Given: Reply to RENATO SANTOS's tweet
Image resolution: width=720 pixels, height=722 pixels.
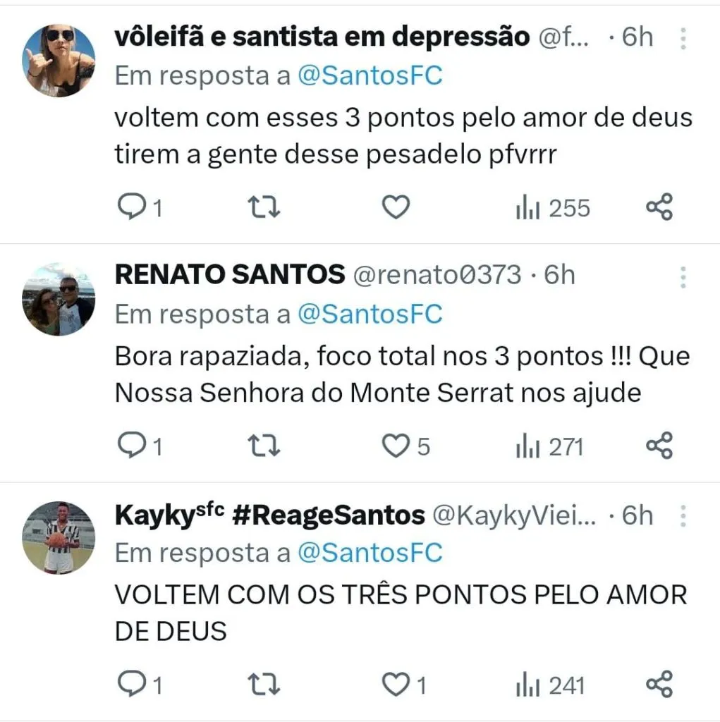Looking at the screenshot, I should [x=130, y=446].
